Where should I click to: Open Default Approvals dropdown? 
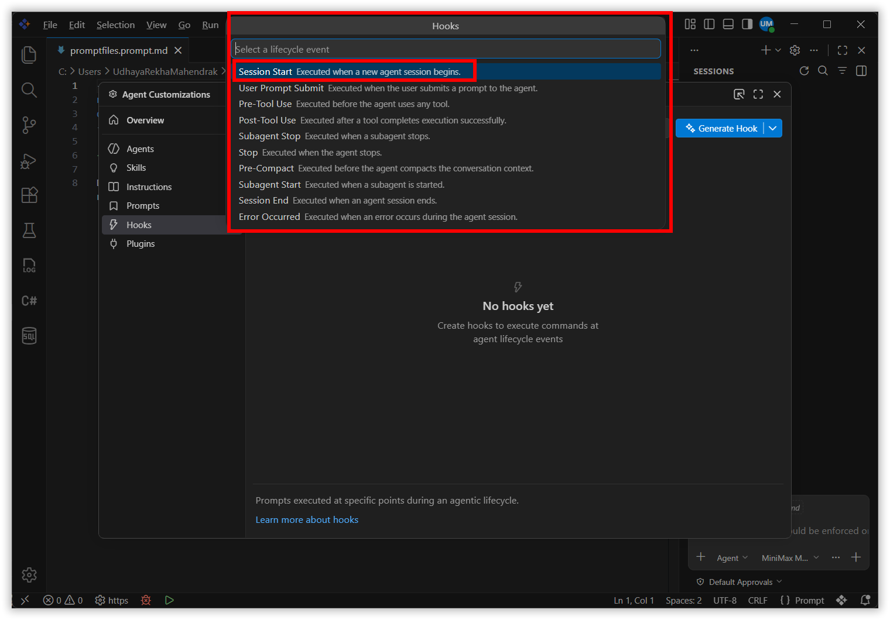(x=740, y=582)
